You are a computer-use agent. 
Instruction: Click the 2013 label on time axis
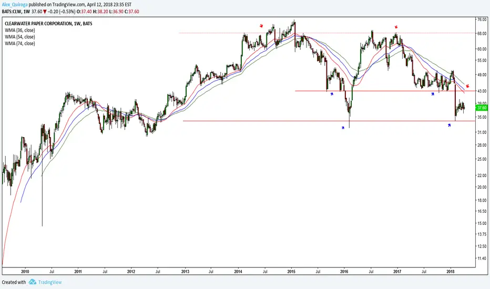(x=185, y=272)
